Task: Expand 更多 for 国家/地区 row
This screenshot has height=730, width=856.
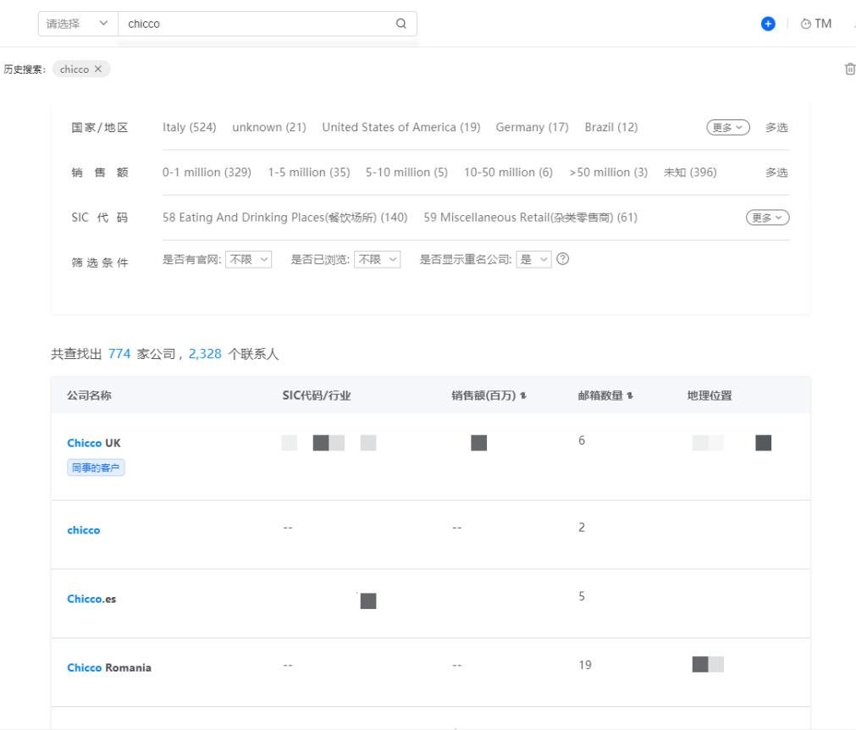Action: point(727,127)
